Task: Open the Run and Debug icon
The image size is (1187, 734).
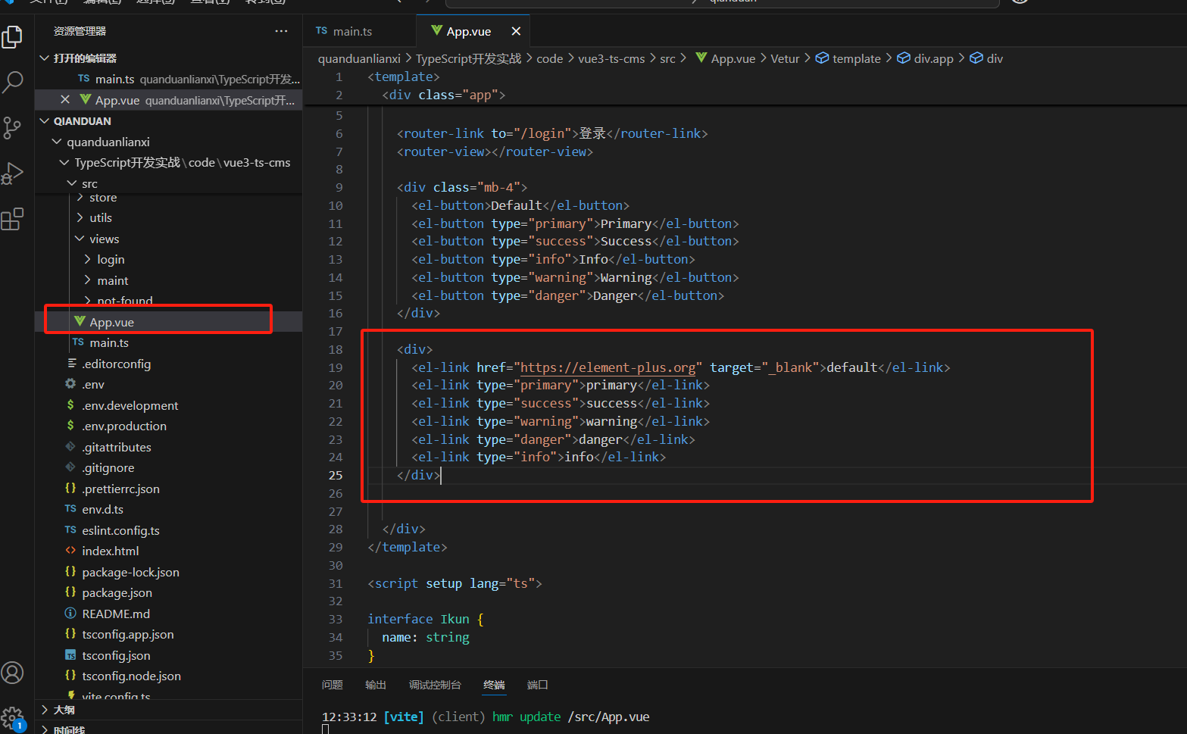Action: click(x=13, y=173)
